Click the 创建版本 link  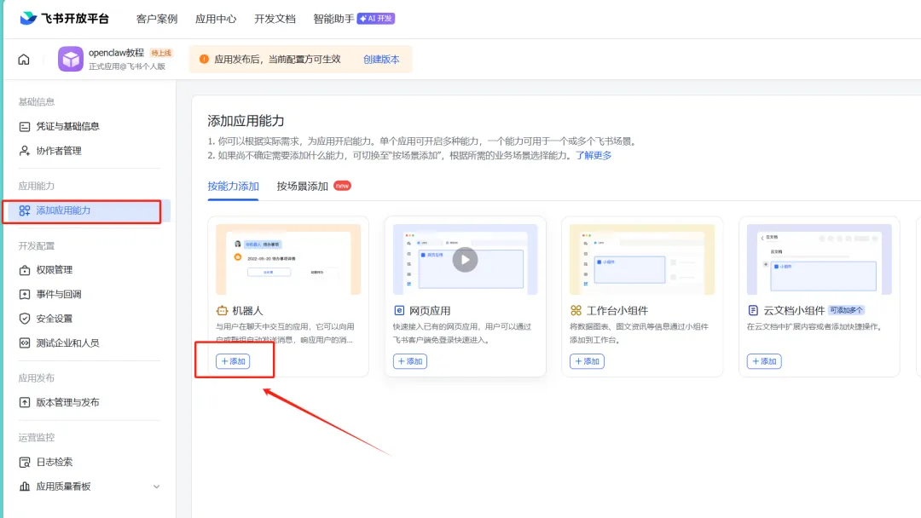[381, 60]
